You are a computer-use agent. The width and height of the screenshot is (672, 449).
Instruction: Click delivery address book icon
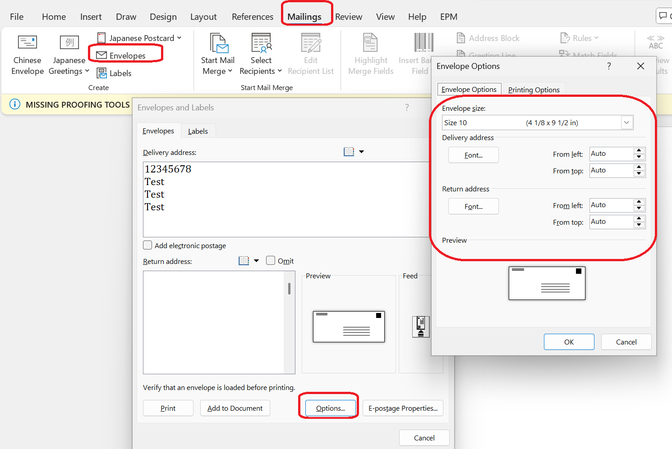[349, 152]
